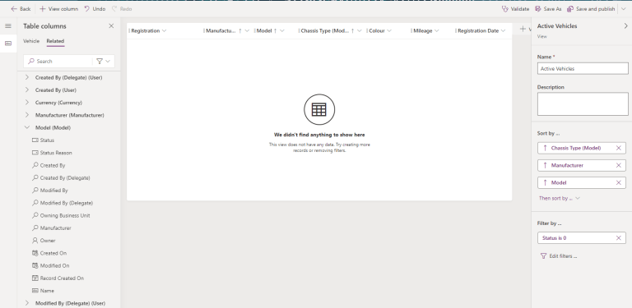Remove the Model sort
The image size is (632, 308).
619,182
